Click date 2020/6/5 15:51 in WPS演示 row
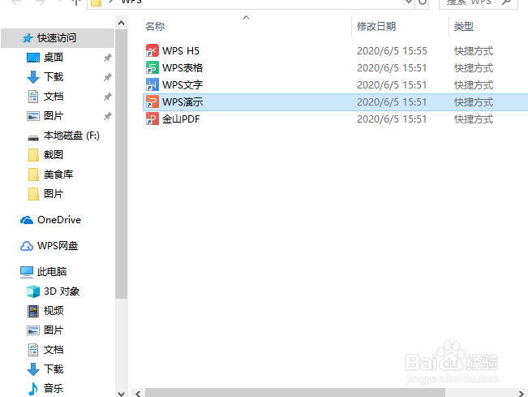528x397 pixels. 392,101
